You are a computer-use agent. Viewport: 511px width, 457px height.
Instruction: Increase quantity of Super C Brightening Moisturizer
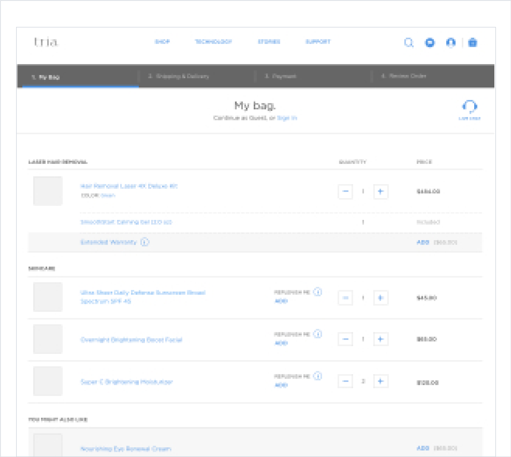(381, 381)
